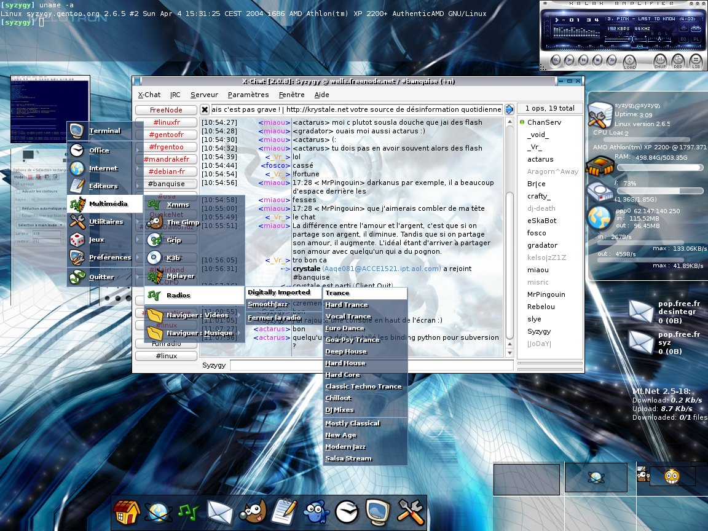Open the Paramètres menu in X-Chat

tap(248, 95)
